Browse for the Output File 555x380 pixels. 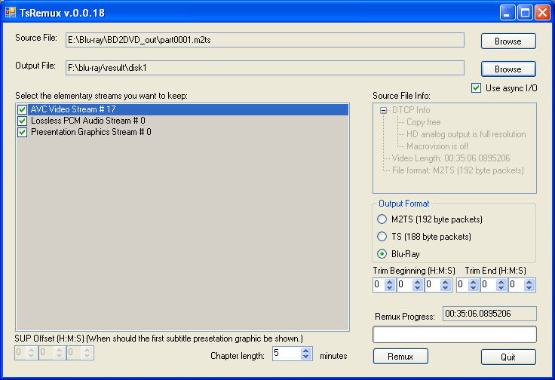coord(508,69)
